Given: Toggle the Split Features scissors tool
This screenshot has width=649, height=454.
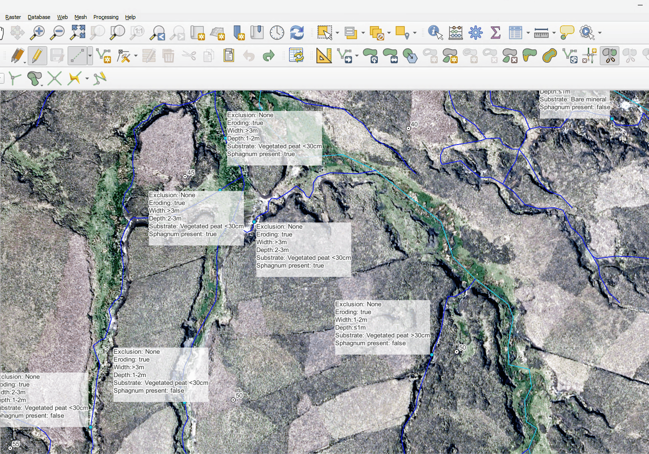Looking at the screenshot, I should [x=609, y=56].
